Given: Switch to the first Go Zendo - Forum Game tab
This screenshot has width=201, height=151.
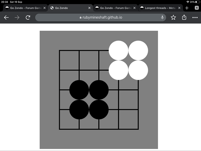Looking at the screenshot, I should [x=24, y=8].
